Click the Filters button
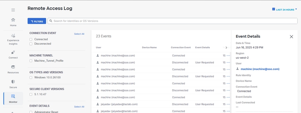This screenshot has height=113, width=301. [x=37, y=21]
